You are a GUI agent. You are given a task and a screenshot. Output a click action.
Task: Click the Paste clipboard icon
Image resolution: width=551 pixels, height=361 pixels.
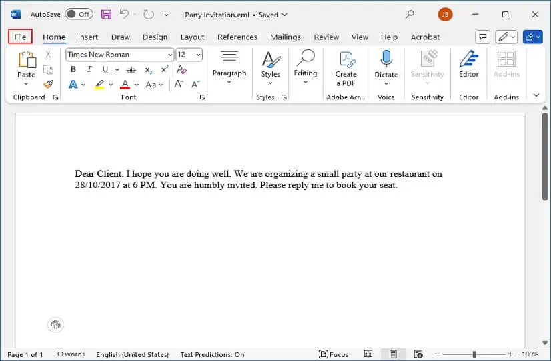(x=27, y=59)
